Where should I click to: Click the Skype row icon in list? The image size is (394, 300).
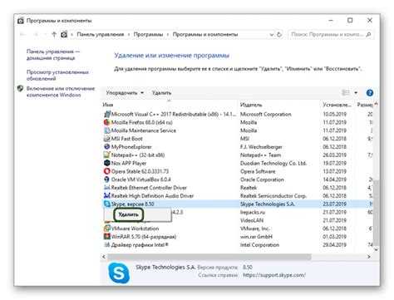click(x=106, y=204)
